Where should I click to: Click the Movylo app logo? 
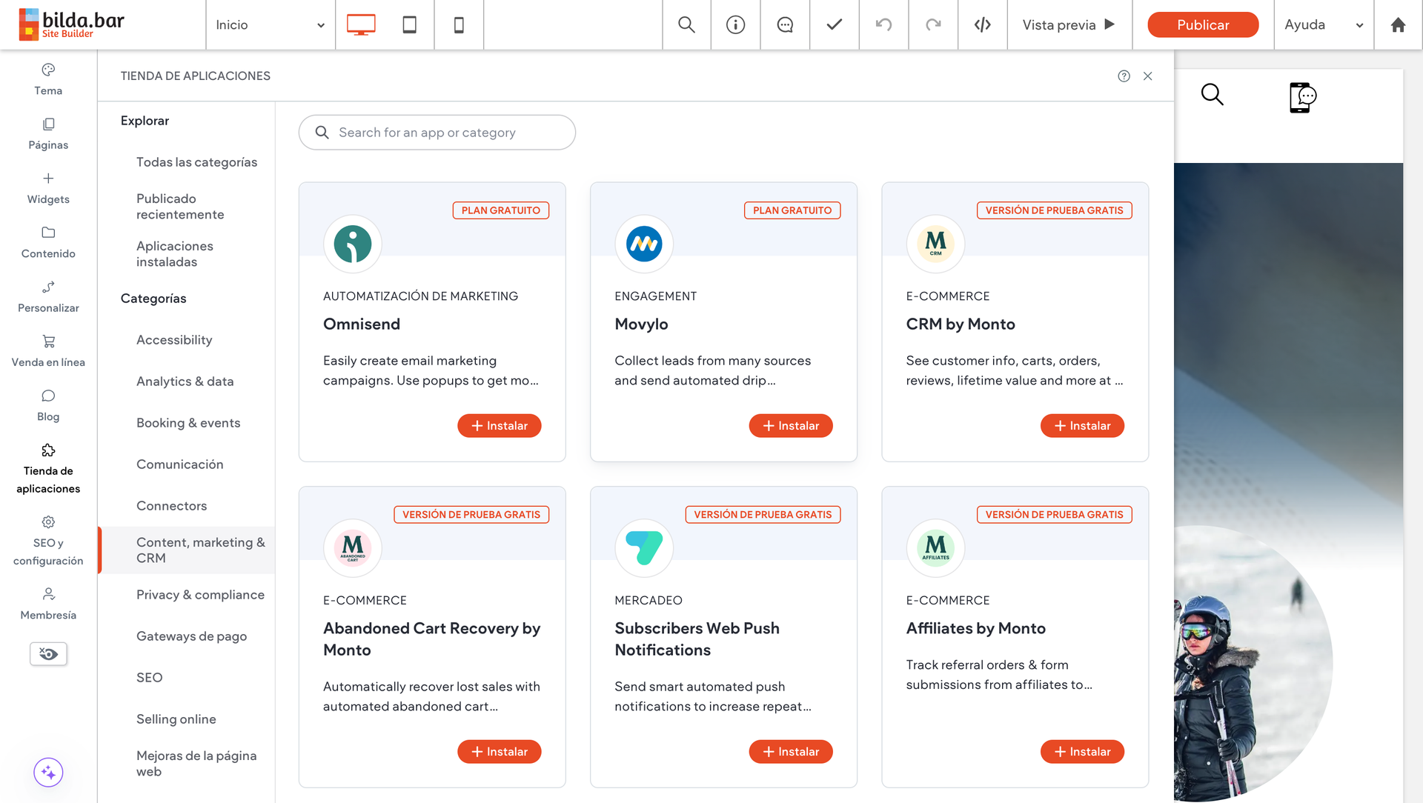tap(644, 244)
